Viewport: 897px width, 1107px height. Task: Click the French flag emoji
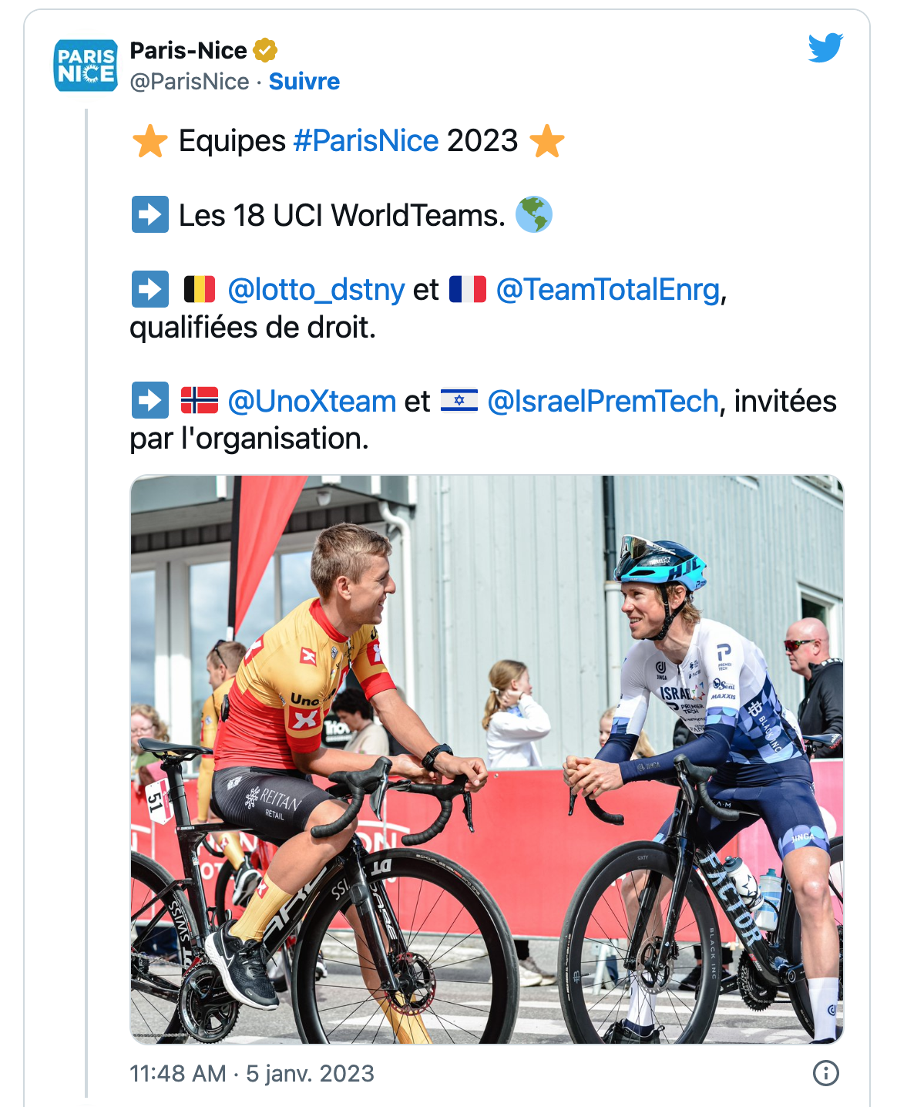click(x=467, y=290)
